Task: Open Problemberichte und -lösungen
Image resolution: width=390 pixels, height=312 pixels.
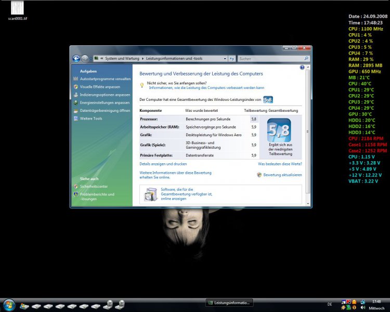Action: pyautogui.click(x=97, y=197)
